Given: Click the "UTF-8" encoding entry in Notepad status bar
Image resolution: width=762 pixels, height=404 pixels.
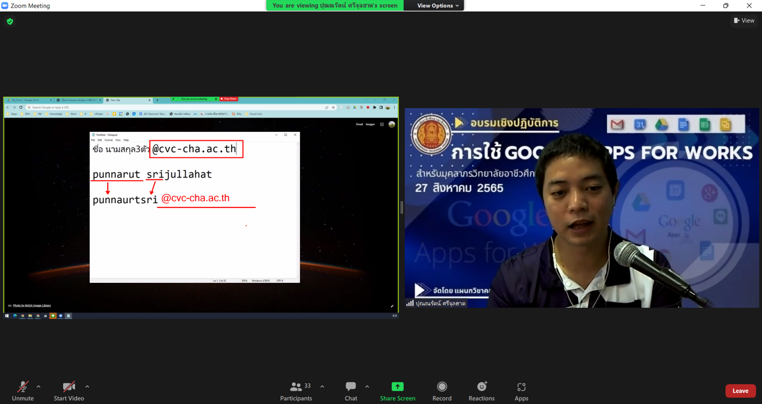Looking at the screenshot, I should (x=279, y=280).
